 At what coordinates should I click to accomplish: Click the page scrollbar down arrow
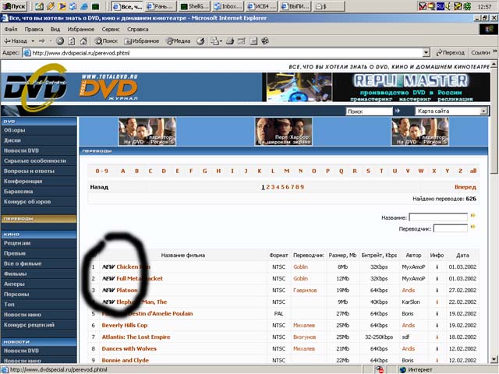(x=494, y=360)
